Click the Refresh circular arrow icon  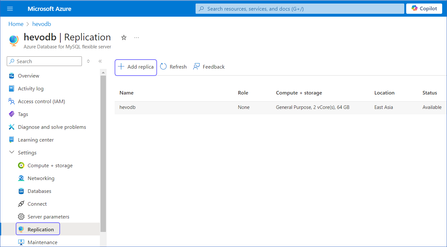click(x=163, y=67)
